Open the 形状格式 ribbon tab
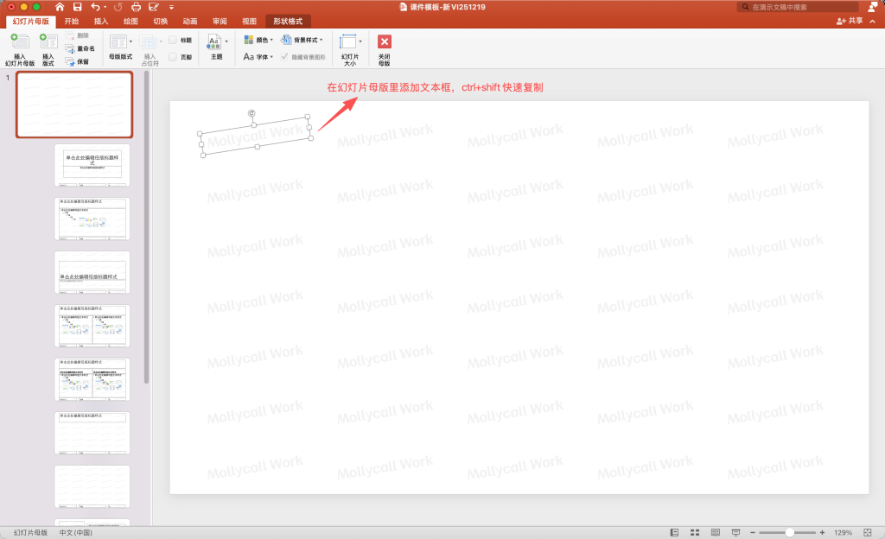This screenshot has width=885, height=539. tap(288, 21)
